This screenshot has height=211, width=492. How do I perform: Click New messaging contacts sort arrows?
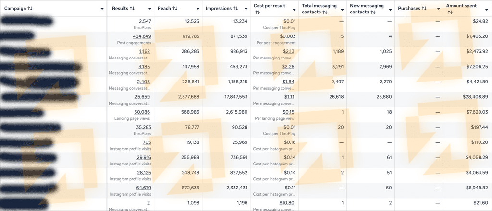372,12
